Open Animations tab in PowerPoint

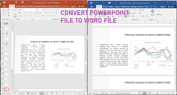pyautogui.click(x=37, y=6)
